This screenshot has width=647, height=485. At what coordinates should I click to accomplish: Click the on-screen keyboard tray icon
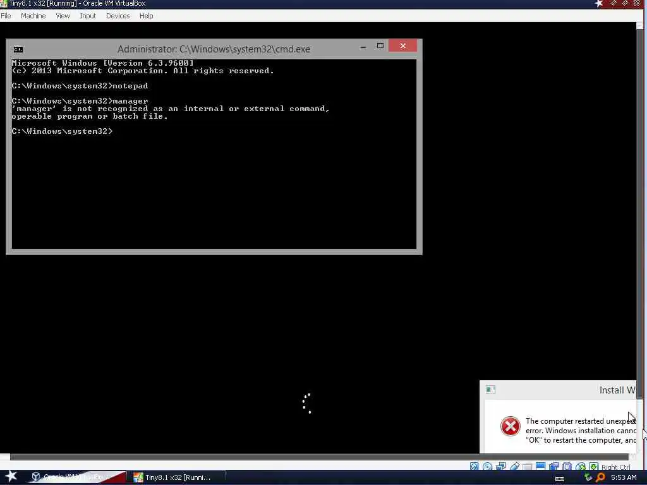[560, 479]
